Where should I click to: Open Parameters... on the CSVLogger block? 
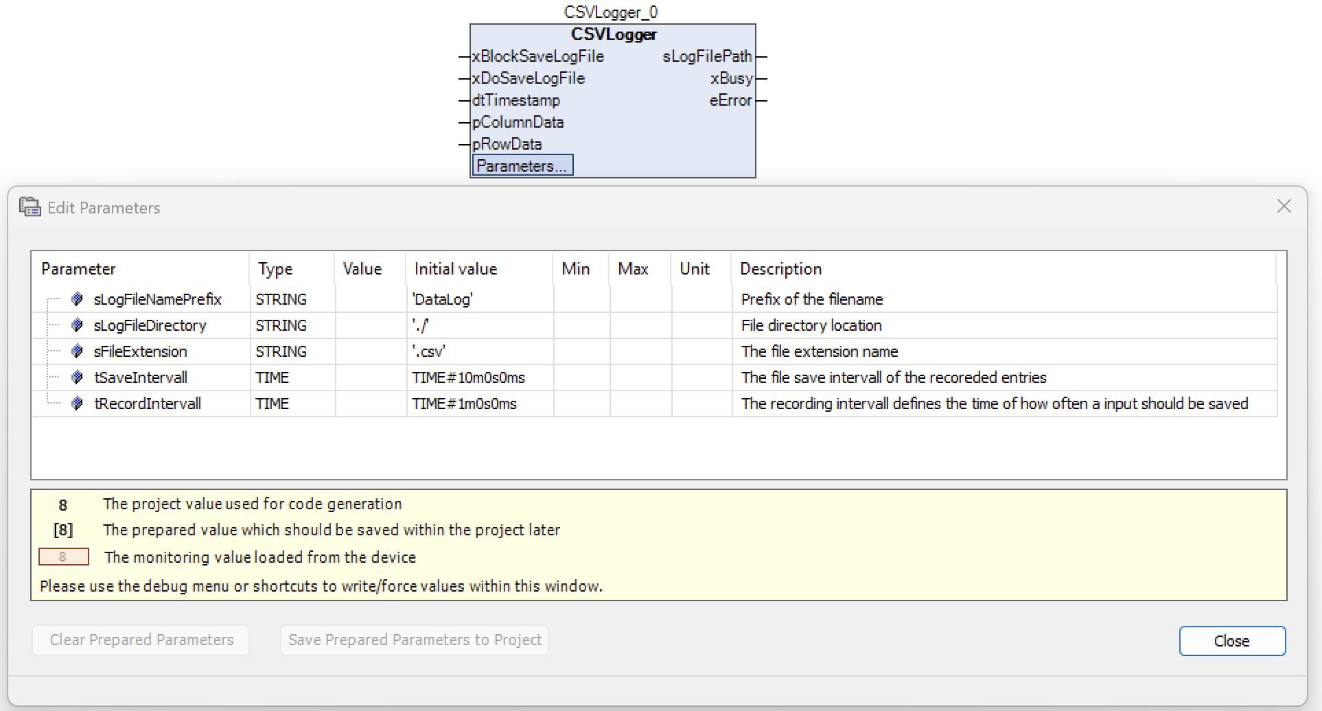(522, 166)
